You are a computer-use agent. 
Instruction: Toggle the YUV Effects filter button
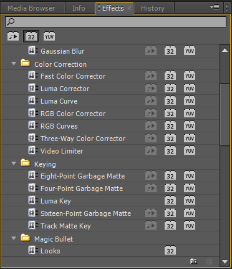coord(49,36)
